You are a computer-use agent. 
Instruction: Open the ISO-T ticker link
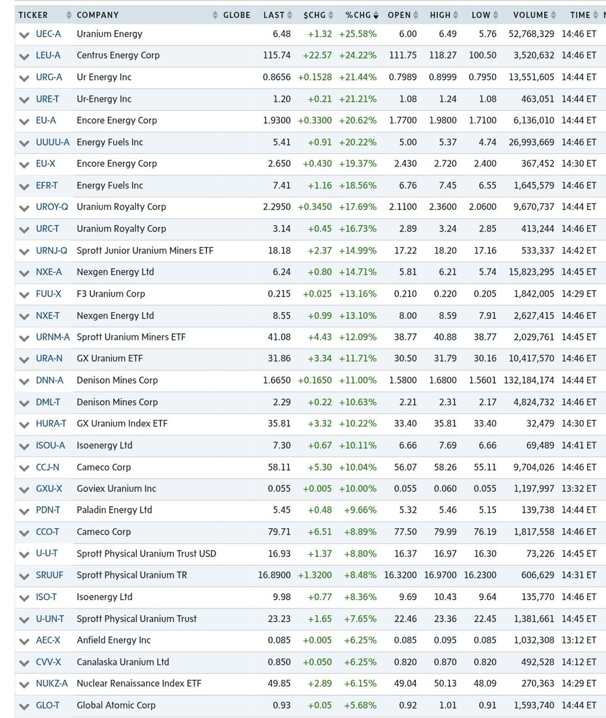click(x=46, y=597)
